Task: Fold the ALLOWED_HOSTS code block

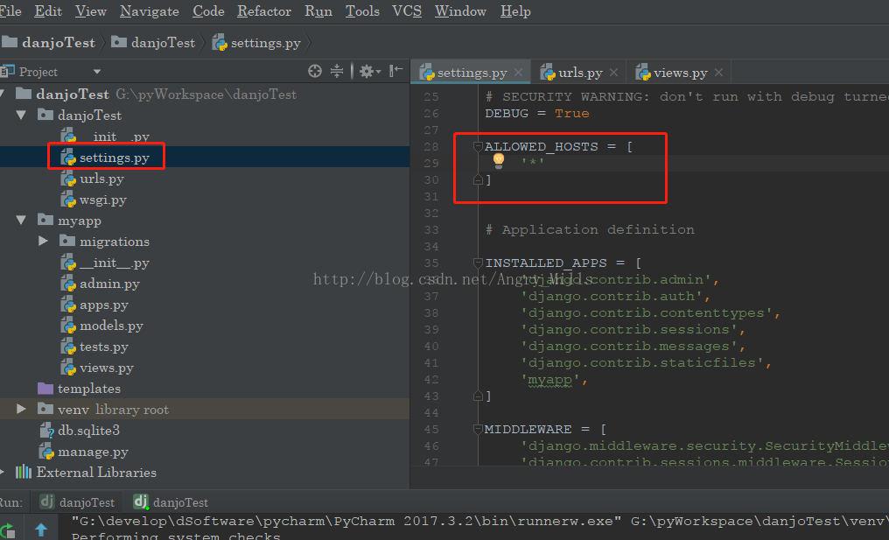Action: click(x=478, y=146)
